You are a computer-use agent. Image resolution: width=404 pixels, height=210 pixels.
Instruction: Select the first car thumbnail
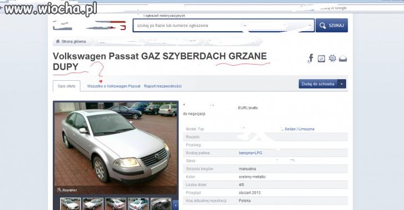click(70, 204)
